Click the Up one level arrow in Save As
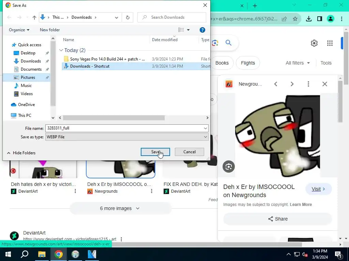This screenshot has width=349, height=261. pyautogui.click(x=34, y=17)
